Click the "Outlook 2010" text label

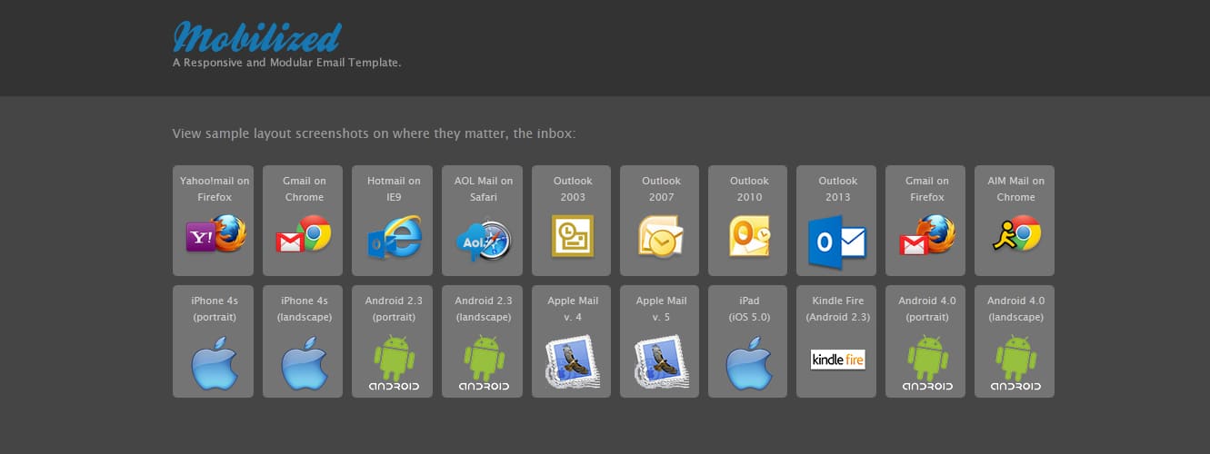pyautogui.click(x=749, y=189)
